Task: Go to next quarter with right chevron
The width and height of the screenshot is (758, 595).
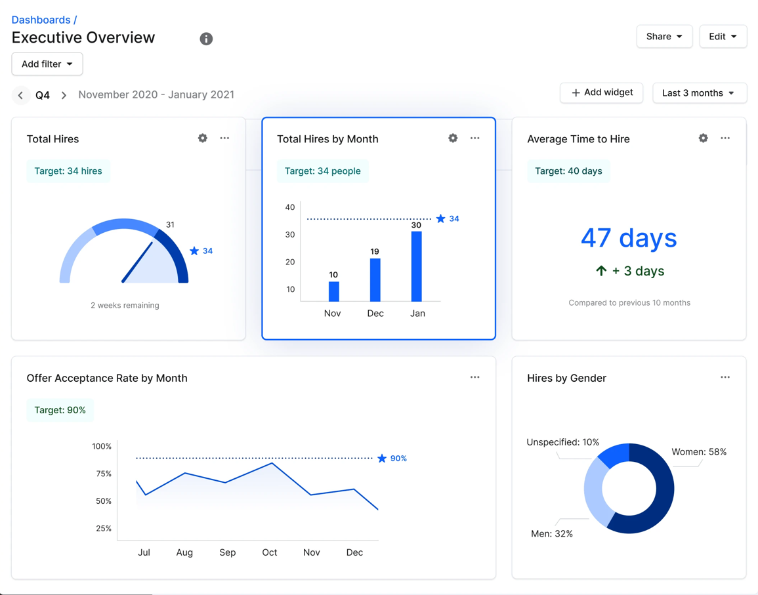Action: pos(64,95)
